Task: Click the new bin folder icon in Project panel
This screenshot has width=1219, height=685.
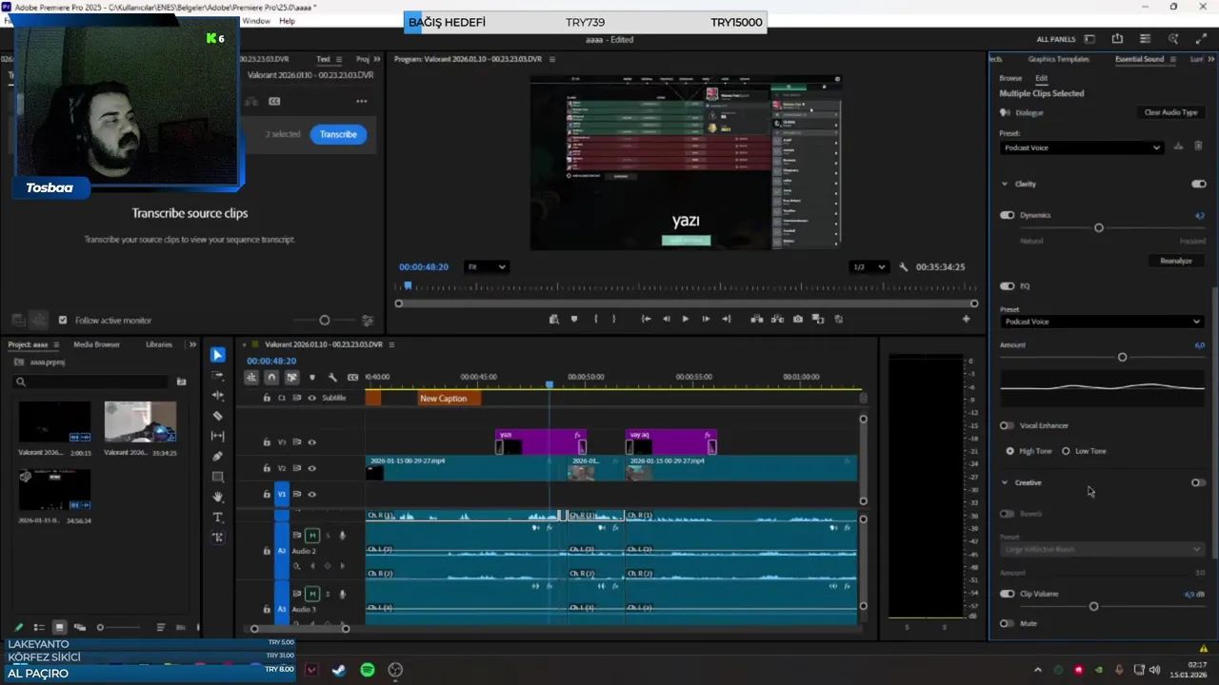Action: (181, 382)
